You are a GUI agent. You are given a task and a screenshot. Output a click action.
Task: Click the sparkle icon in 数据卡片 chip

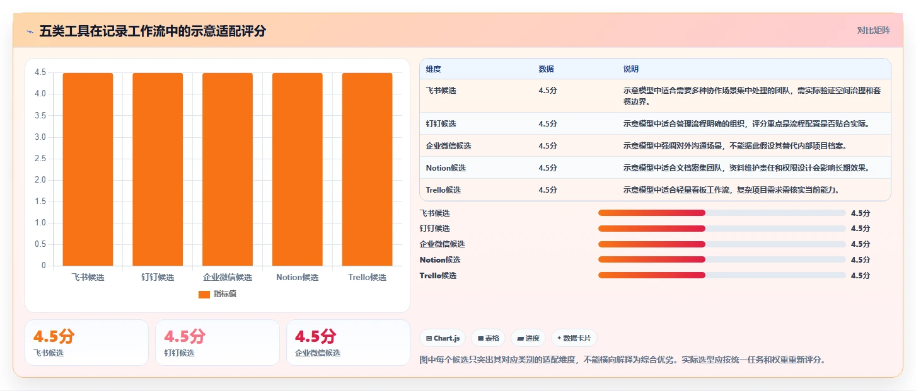559,338
